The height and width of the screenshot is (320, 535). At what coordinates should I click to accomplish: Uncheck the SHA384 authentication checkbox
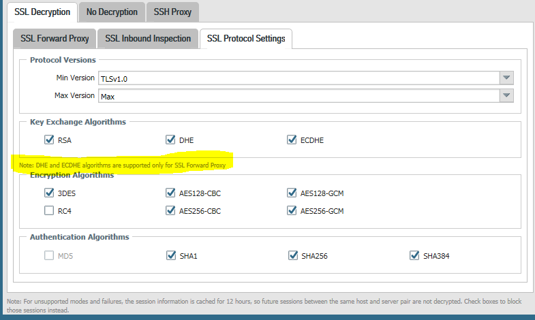[414, 255]
